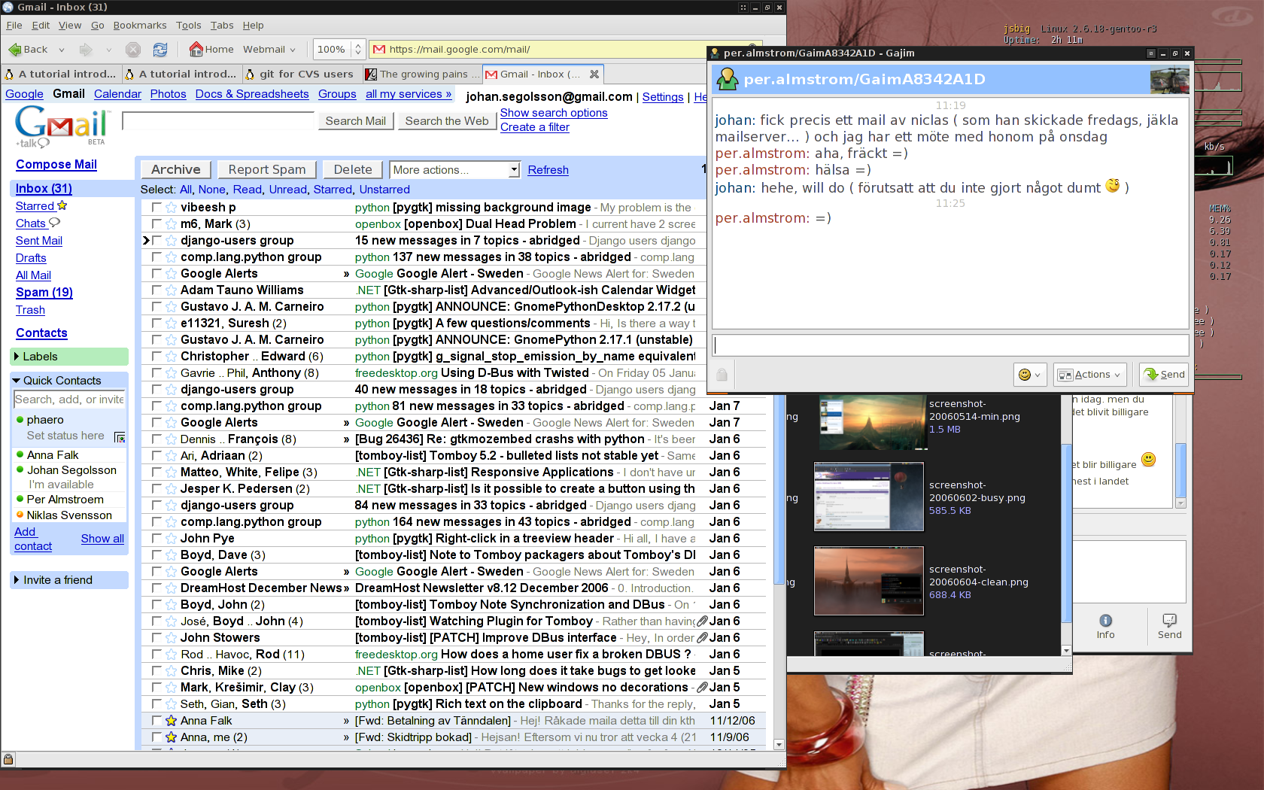Click the lock icon in Gajim chat
The height and width of the screenshot is (790, 1264).
(722, 375)
